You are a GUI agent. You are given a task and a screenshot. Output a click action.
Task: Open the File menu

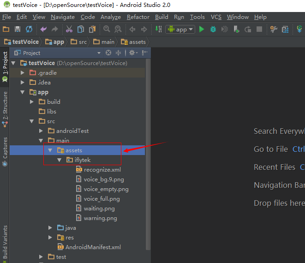6,17
